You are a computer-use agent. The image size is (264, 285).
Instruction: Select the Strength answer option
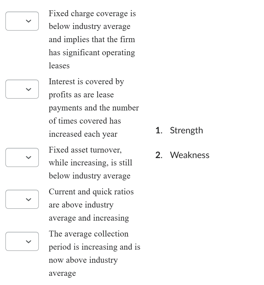(x=186, y=130)
